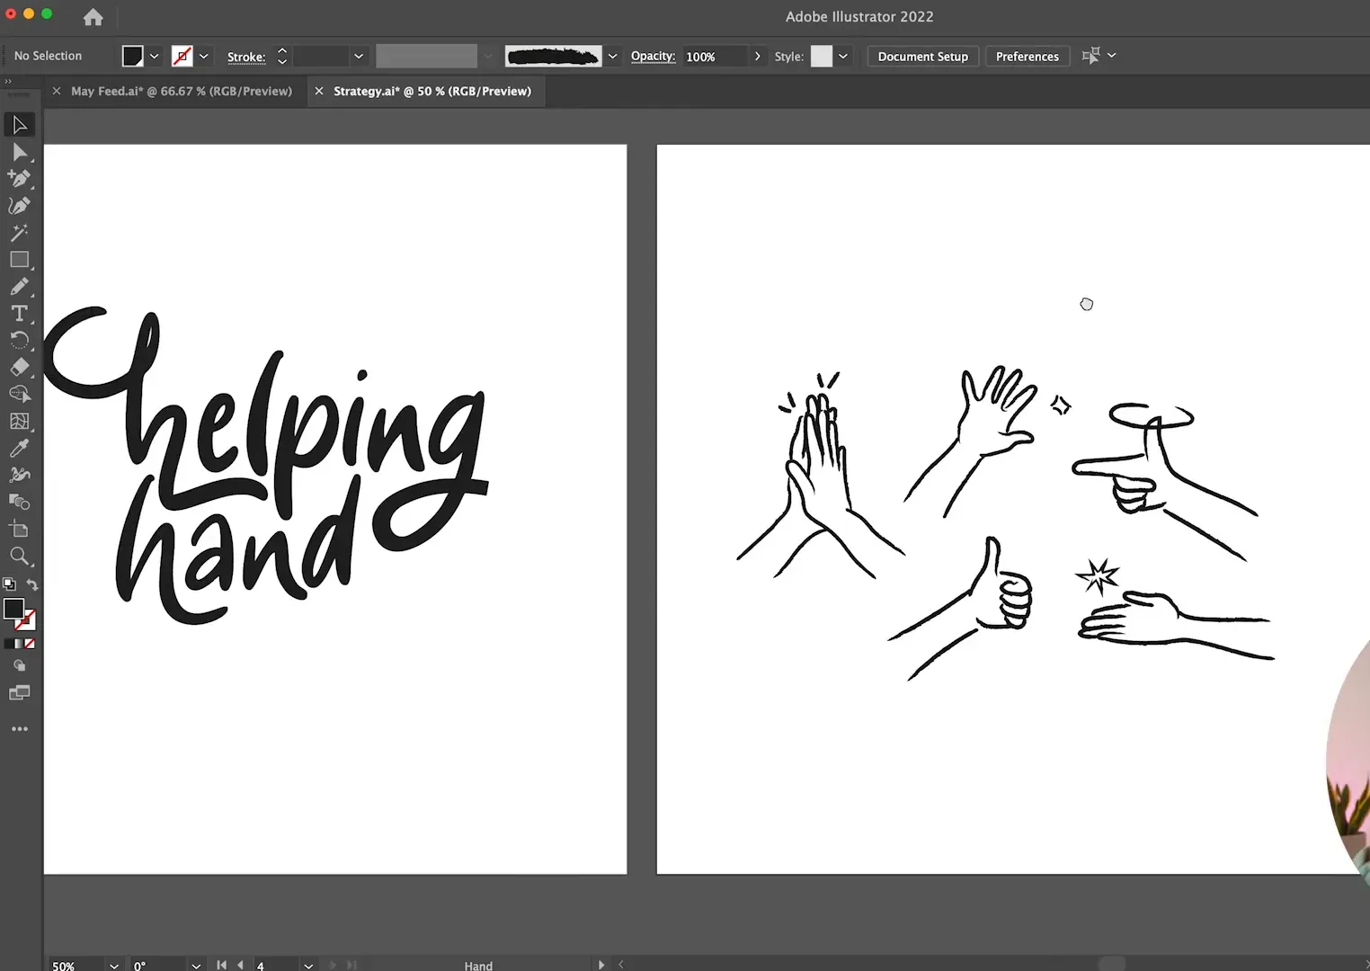Click the fill color swatch in control bar
Viewport: 1370px width, 971px height.
click(x=132, y=56)
